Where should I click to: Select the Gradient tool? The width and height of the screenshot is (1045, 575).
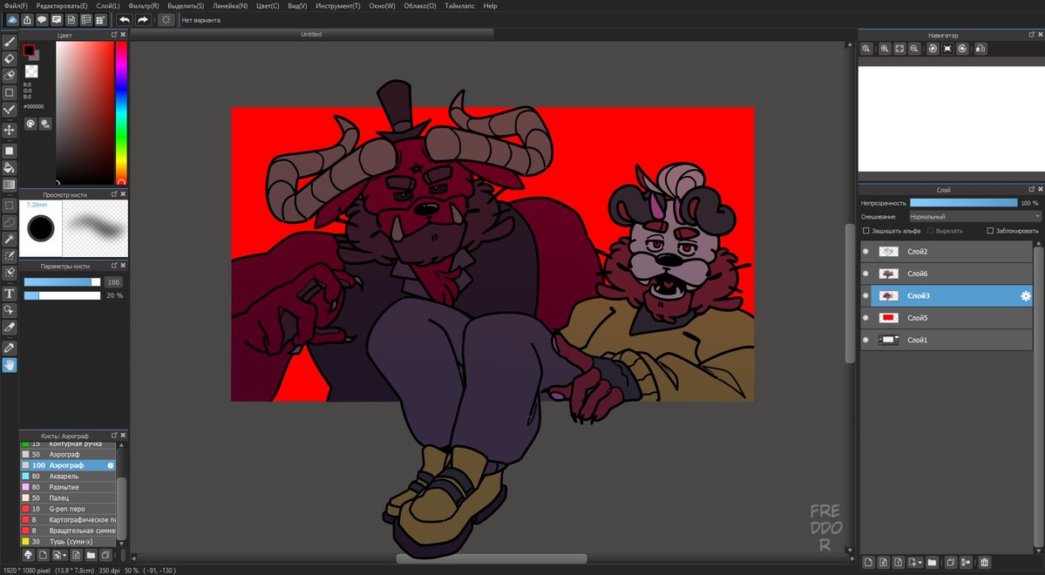pyautogui.click(x=10, y=185)
